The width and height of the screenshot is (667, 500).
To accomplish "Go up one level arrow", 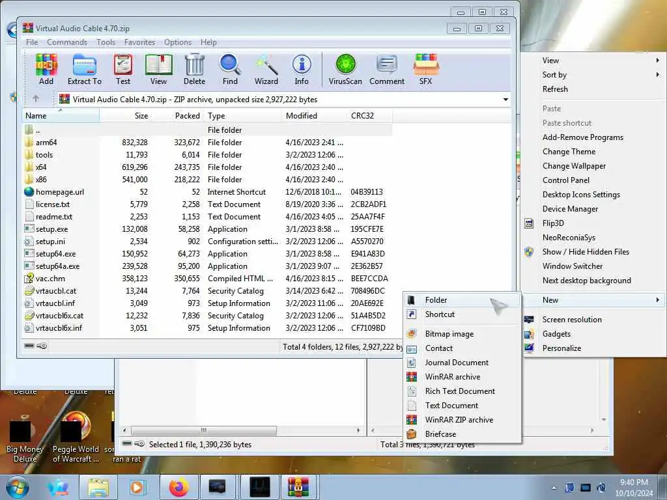I will pos(36,99).
